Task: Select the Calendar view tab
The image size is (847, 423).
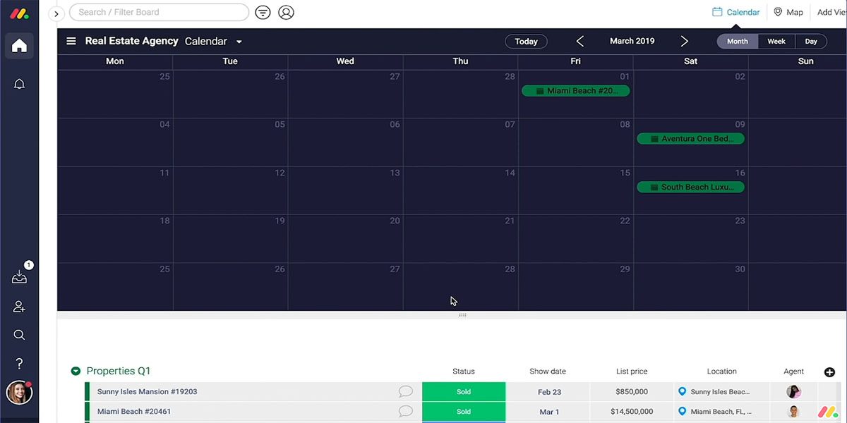Action: [x=736, y=12]
